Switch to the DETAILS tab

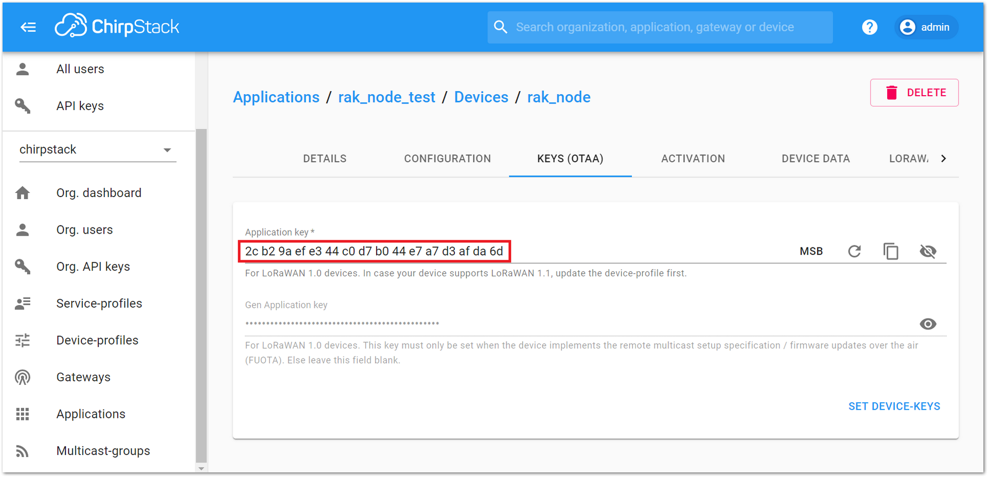325,158
